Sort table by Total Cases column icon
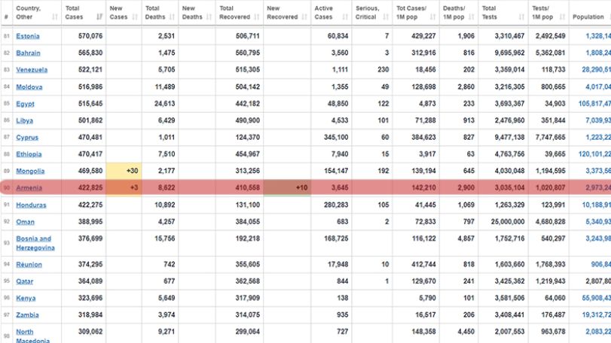 click(x=99, y=17)
